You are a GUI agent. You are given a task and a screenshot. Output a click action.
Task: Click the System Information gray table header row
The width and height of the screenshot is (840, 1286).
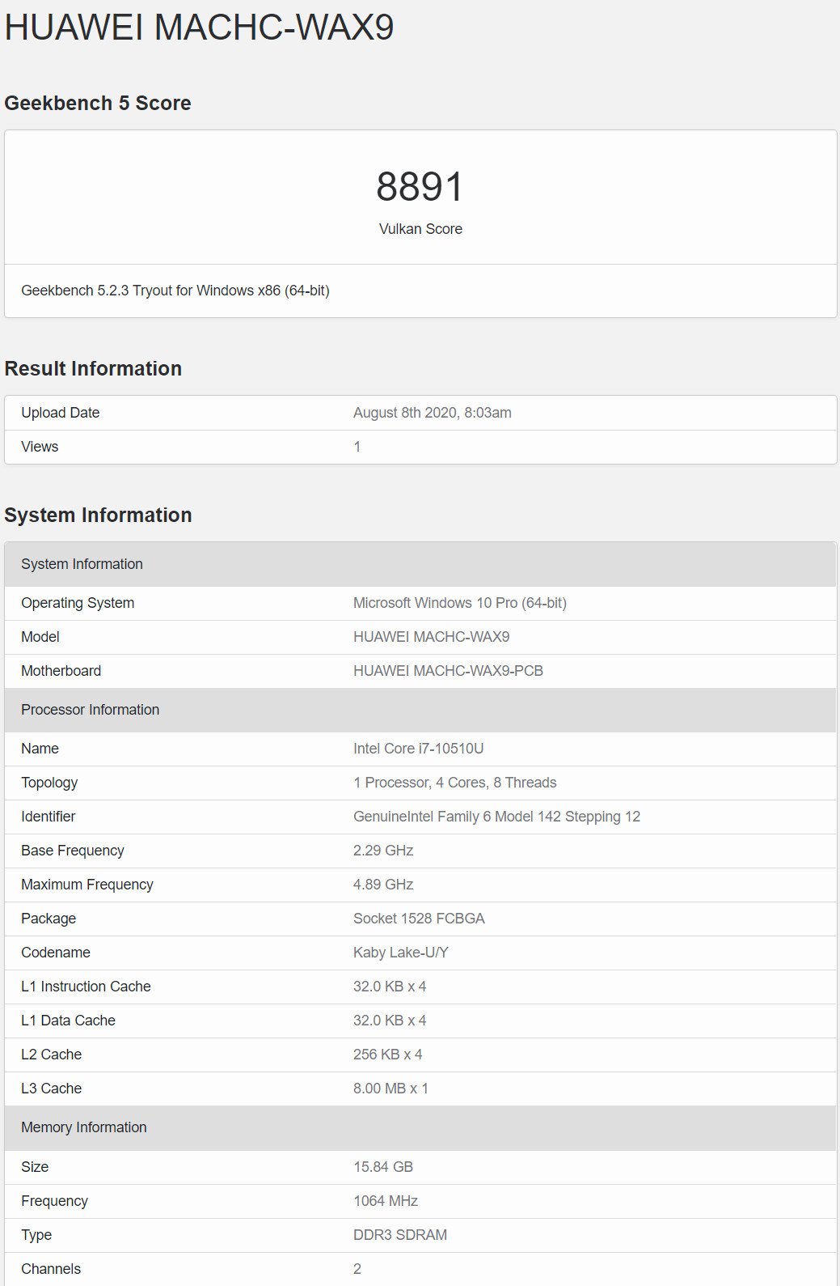pos(420,564)
